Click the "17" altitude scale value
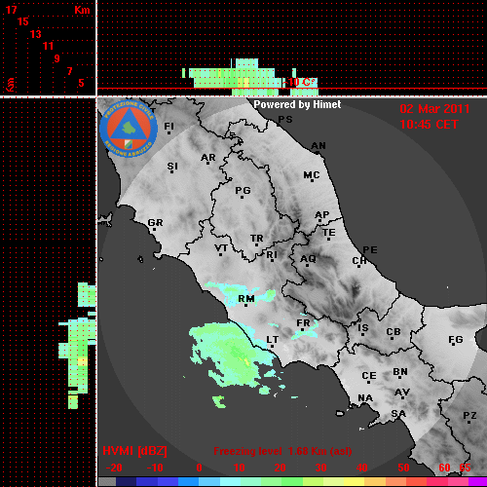The width and height of the screenshot is (487, 487). [x=11, y=10]
